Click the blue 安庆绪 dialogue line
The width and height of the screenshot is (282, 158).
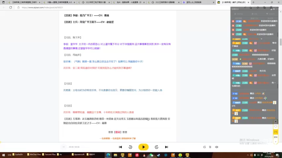(103, 61)
